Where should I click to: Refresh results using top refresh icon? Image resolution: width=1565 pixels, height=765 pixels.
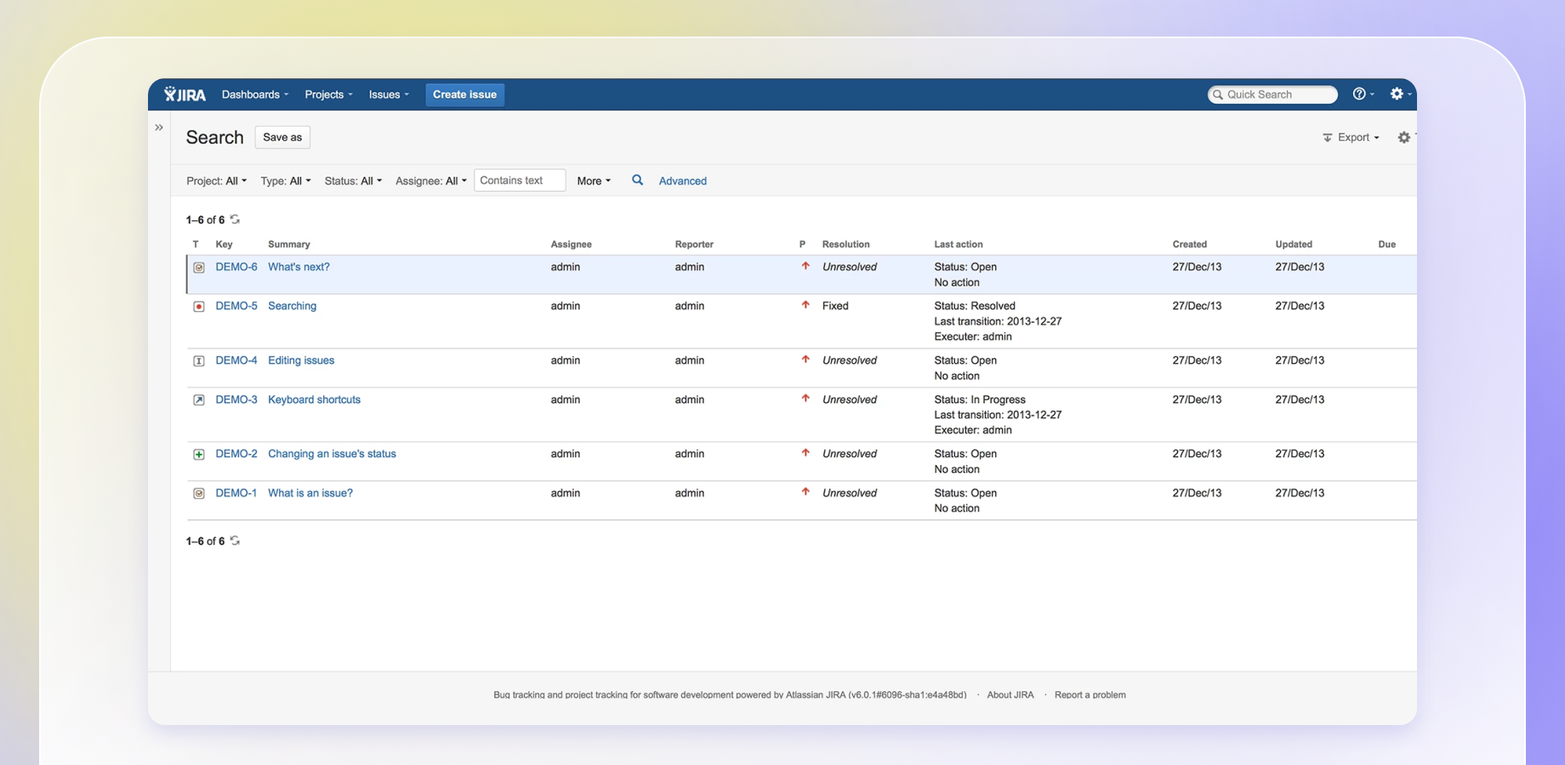pyautogui.click(x=236, y=219)
